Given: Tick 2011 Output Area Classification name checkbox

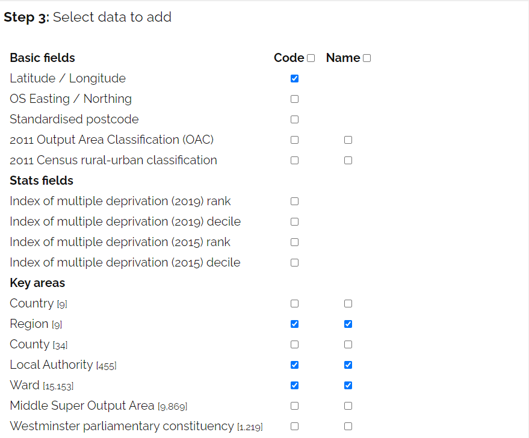Looking at the screenshot, I should pyautogui.click(x=348, y=140).
